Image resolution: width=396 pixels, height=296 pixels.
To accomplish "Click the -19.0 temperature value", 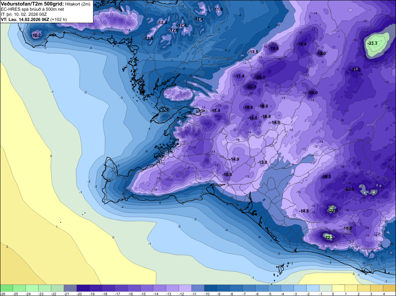I will (321, 53).
